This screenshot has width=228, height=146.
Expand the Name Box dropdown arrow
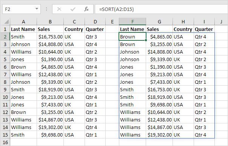37,9
